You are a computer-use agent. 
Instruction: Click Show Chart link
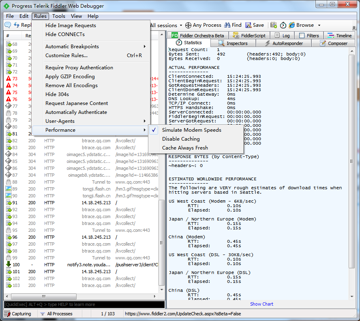pos(261,304)
